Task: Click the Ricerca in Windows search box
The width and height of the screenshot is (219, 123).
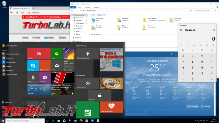Action: 25,121
